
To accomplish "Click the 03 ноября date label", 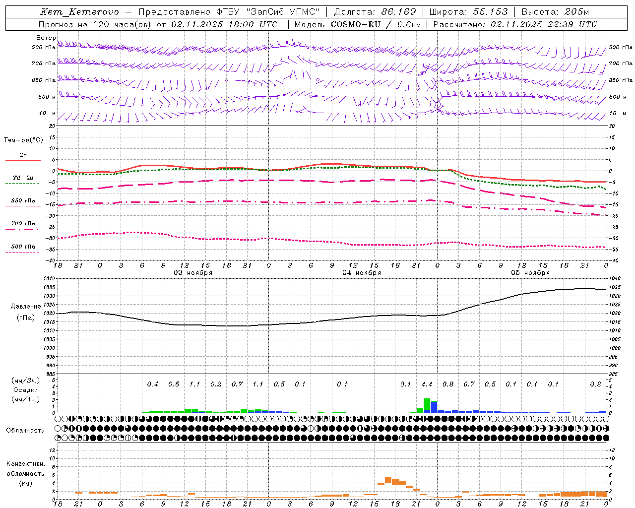I will tap(193, 273).
